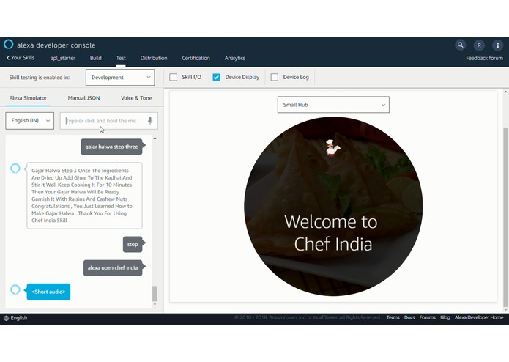The image size is (509, 362).
Task: Select the Test tab
Action: tap(121, 58)
